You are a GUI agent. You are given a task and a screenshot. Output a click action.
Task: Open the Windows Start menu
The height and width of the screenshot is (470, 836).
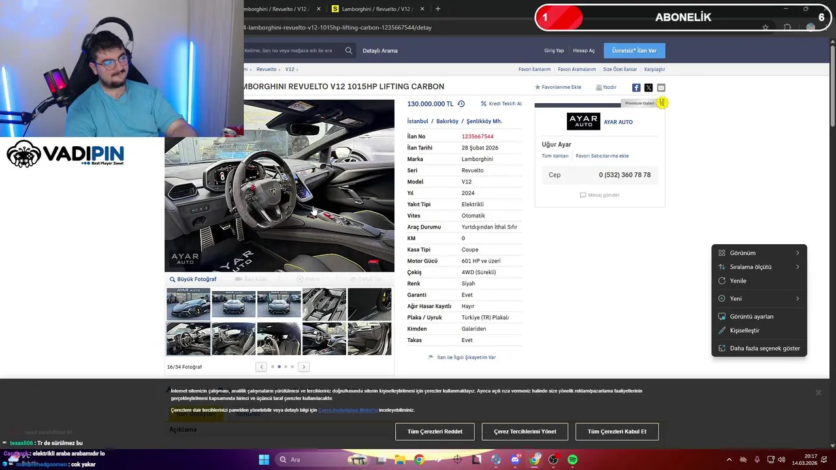[264, 460]
